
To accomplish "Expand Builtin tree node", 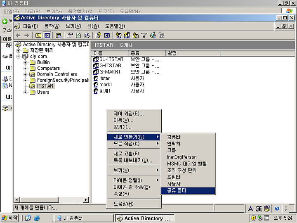I will pyautogui.click(x=26, y=63).
